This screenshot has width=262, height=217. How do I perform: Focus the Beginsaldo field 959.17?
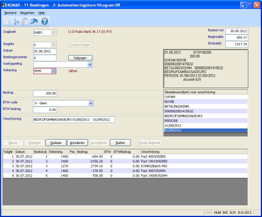[236, 38]
